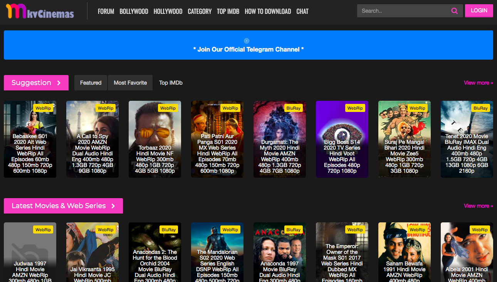This screenshot has height=282, width=497.
Task: Click View more link beside Suggestion
Action: 479,83
